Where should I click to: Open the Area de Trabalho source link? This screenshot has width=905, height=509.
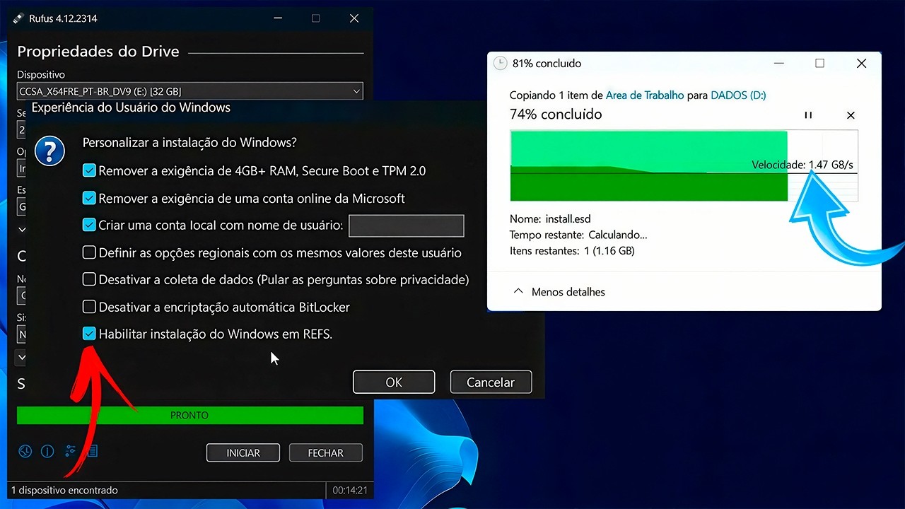(645, 95)
